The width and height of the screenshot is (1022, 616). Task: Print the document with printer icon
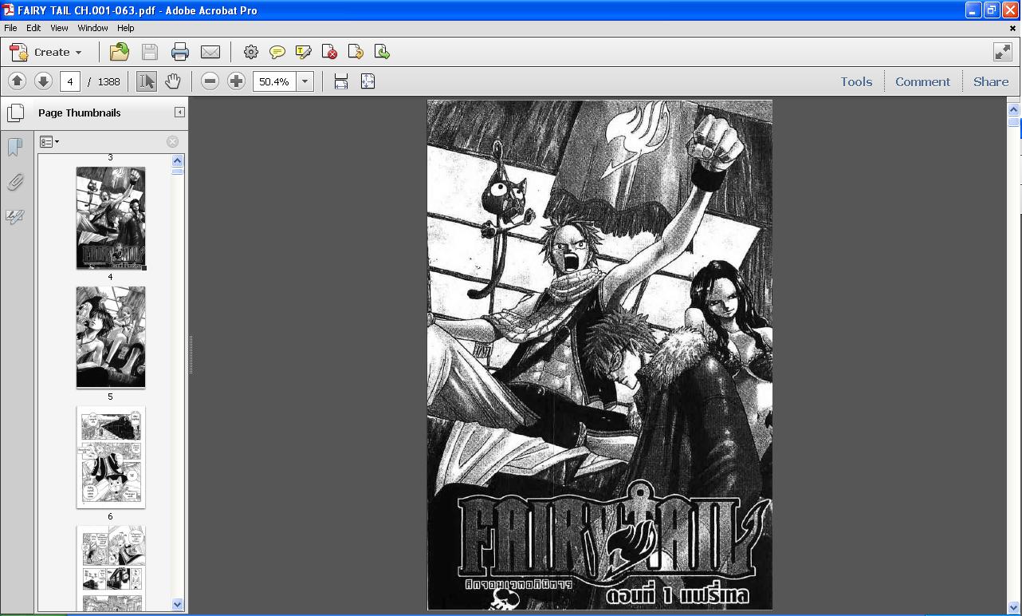coord(180,52)
